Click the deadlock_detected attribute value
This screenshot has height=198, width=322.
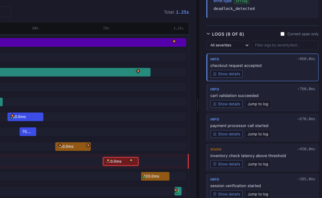234,9
